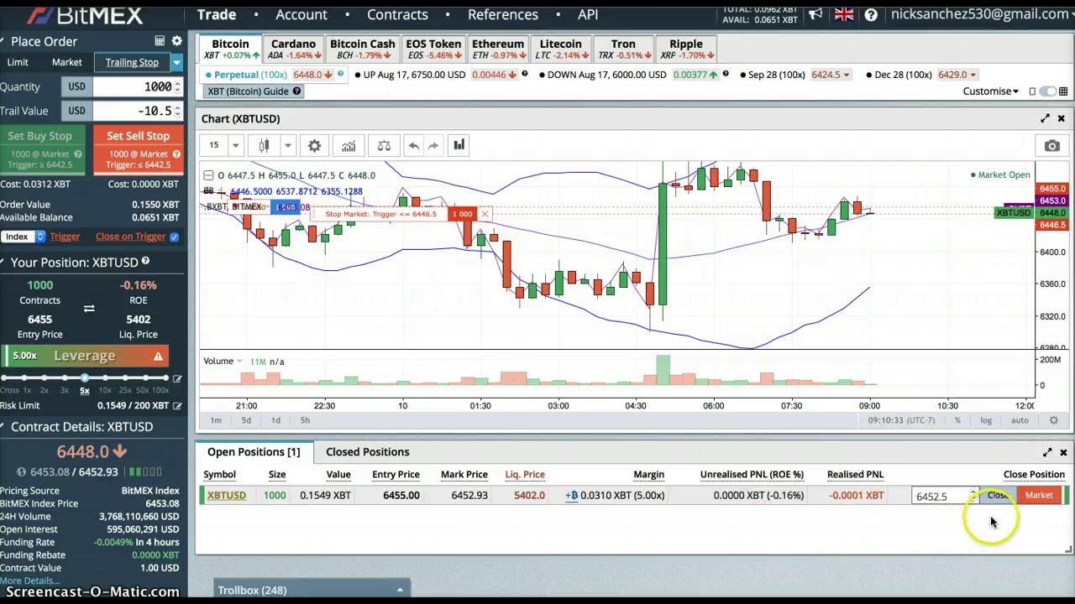Open order type dropdown beside Trailing Stop
1075x604 pixels.
(x=176, y=63)
